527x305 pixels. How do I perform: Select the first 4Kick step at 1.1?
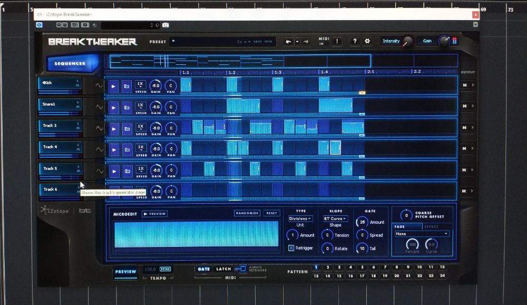(186, 84)
